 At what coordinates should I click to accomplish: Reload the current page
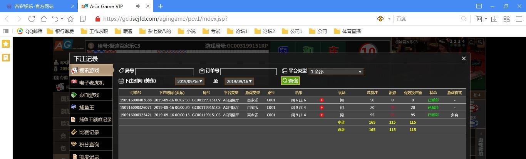point(32,19)
